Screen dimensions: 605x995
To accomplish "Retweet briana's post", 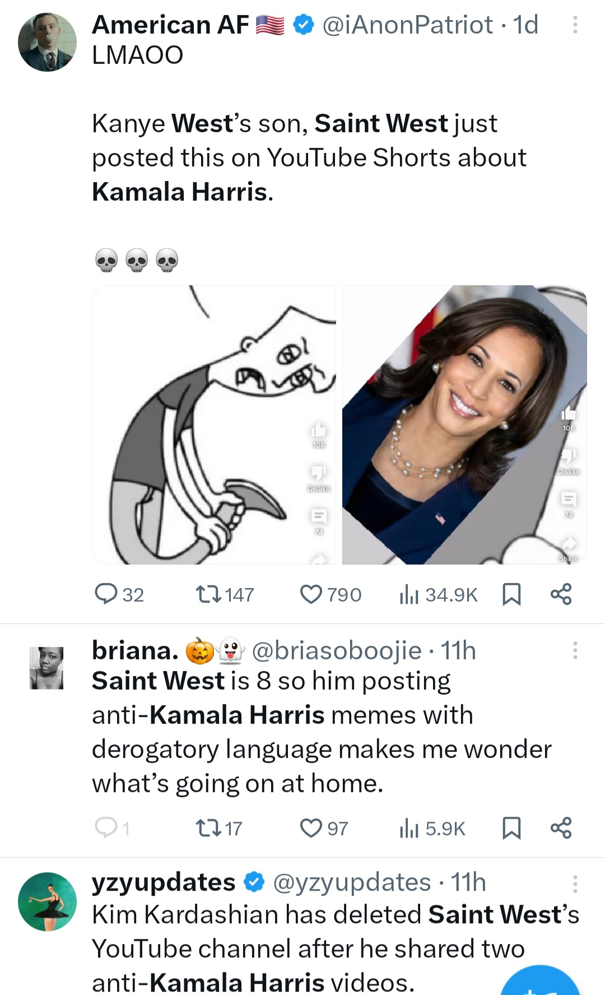I will coord(208,828).
